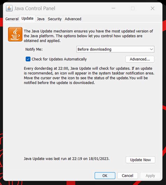Click the Check for Updates Automatically label
The image size is (166, 185).
click(x=59, y=59)
